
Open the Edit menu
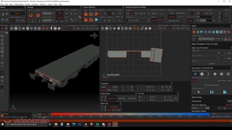click(7, 4)
